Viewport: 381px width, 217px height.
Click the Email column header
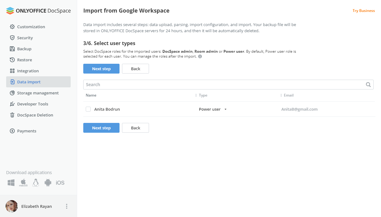click(x=289, y=95)
